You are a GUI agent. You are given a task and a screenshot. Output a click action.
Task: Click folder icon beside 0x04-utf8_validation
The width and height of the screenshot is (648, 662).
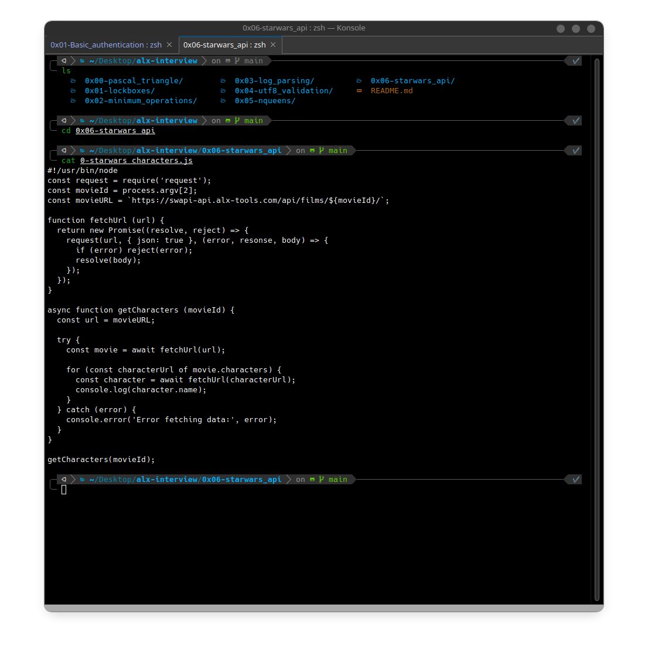click(x=223, y=91)
